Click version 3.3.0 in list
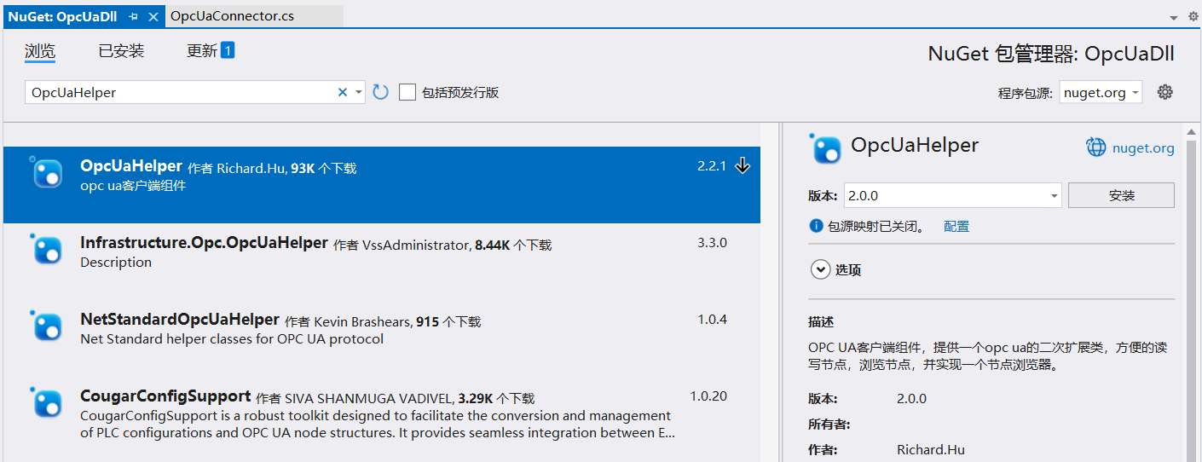 click(712, 243)
